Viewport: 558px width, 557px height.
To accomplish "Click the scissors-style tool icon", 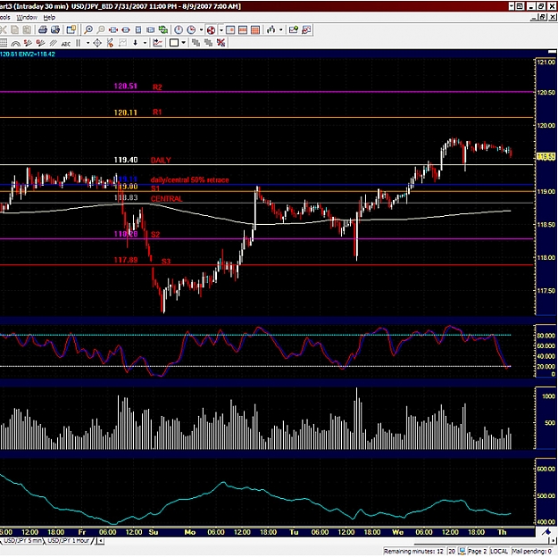I will [x=110, y=43].
